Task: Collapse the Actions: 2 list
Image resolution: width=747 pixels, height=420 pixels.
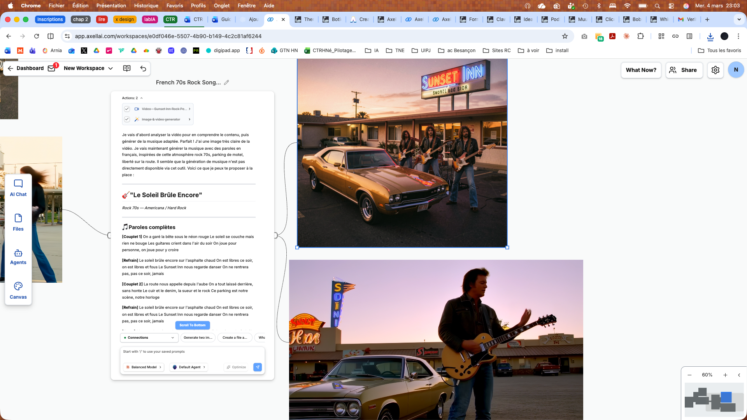Action: [141, 98]
